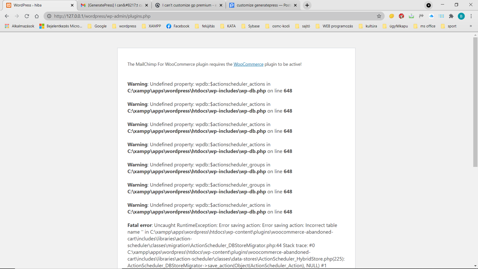Viewport: 478px width, 269px height.
Task: Show more bookmarks with » chevron
Action: pos(471,26)
